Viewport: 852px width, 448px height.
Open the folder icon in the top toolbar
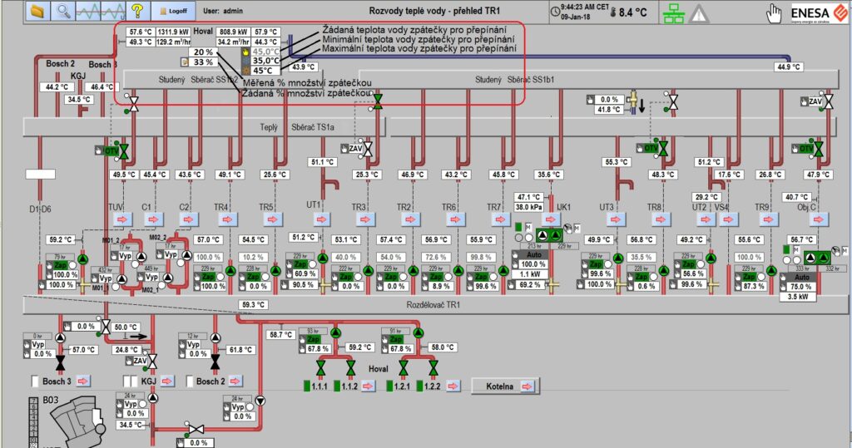pos(37,11)
